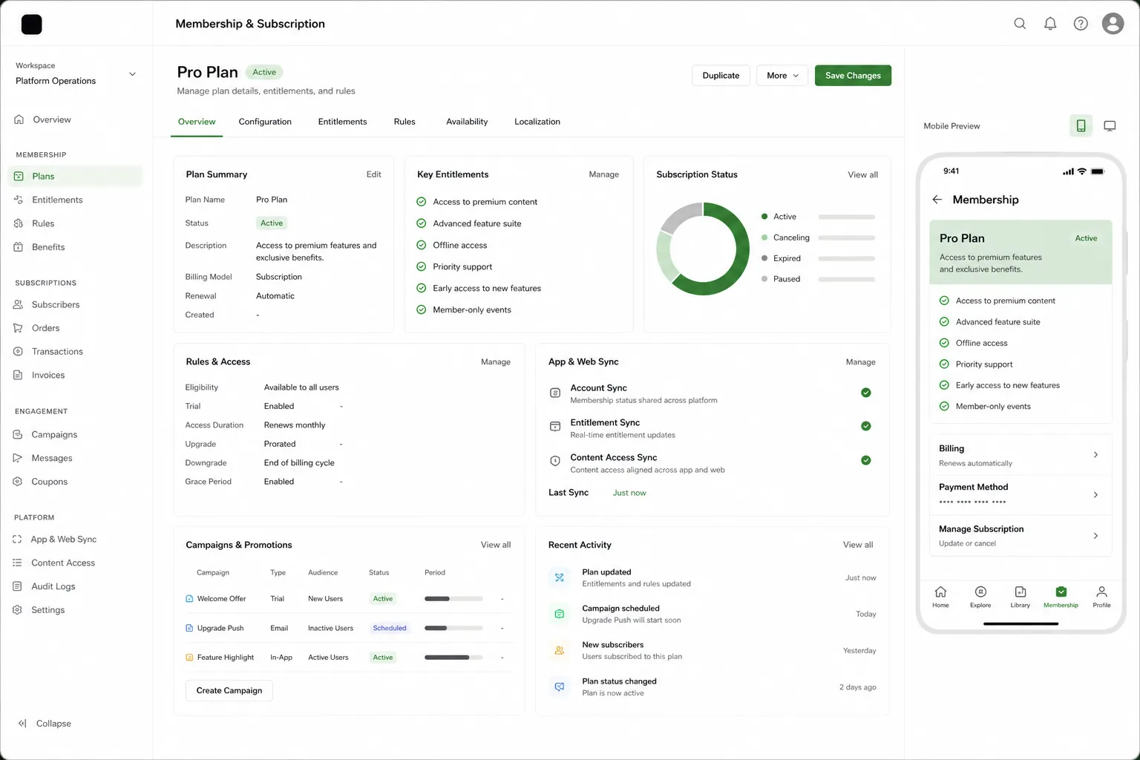
Task: Click the Feature Highlight campaign icon
Action: coord(189,658)
